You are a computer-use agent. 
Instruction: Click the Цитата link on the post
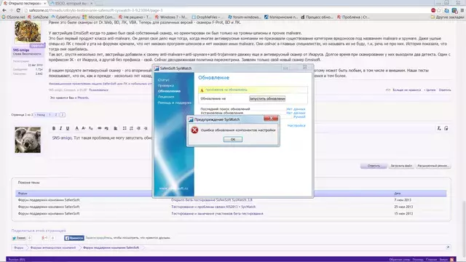point(430,90)
